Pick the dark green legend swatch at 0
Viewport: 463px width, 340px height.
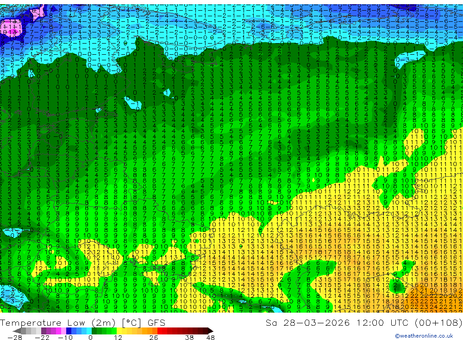tap(94, 331)
